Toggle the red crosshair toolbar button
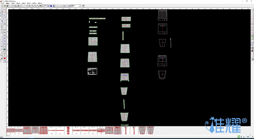254x139 pixels. click(x=67, y=6)
